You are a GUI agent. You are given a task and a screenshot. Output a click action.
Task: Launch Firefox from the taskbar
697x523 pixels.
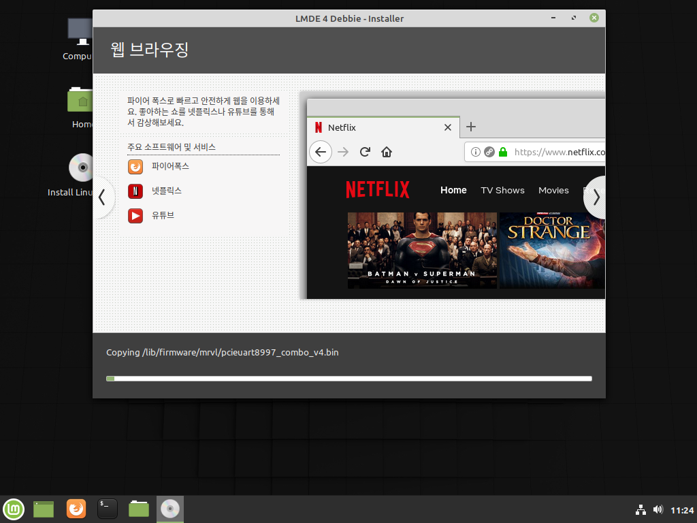click(x=76, y=509)
